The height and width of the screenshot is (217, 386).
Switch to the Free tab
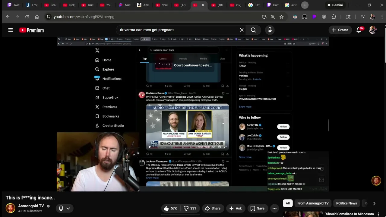point(32,5)
